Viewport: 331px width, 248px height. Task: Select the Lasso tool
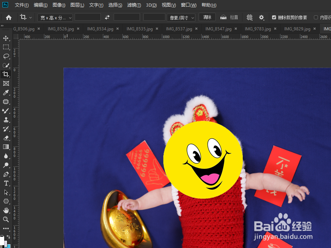6,56
